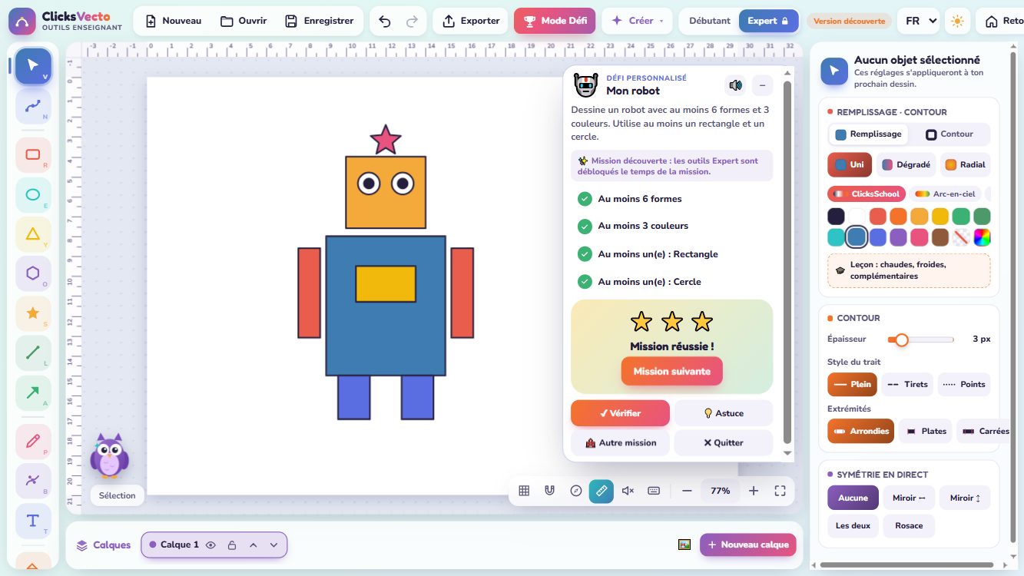This screenshot has height=576, width=1024.
Task: Select the Uni fill type
Action: tap(850, 164)
